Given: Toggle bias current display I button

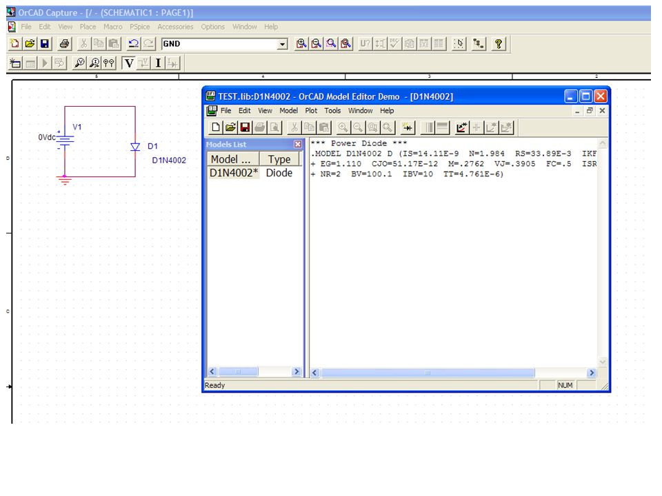Looking at the screenshot, I should coord(159,63).
